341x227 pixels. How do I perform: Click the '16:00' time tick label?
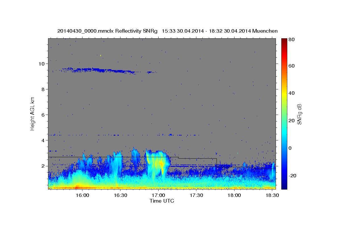pyautogui.click(x=82, y=196)
